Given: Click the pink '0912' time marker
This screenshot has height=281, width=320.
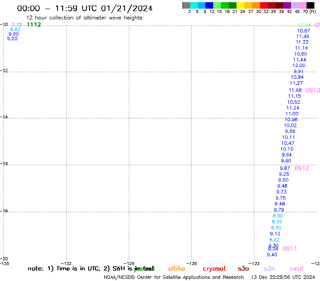Looking at the screenshot, I should pos(302,168).
